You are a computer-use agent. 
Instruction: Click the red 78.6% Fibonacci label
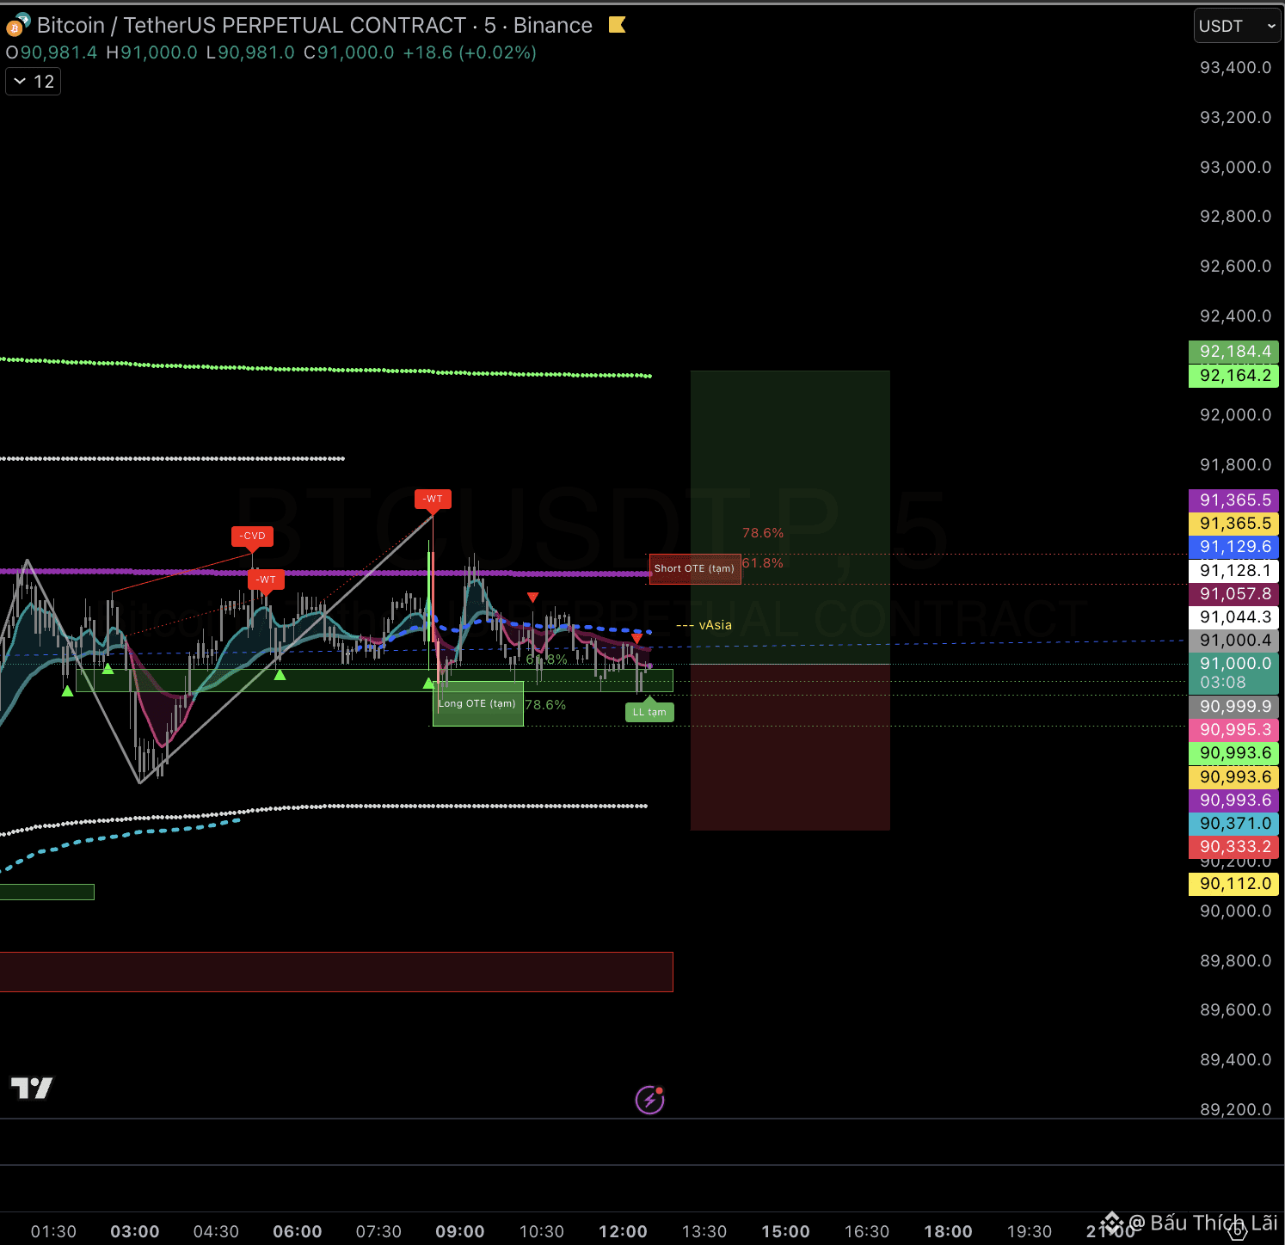[x=763, y=533]
